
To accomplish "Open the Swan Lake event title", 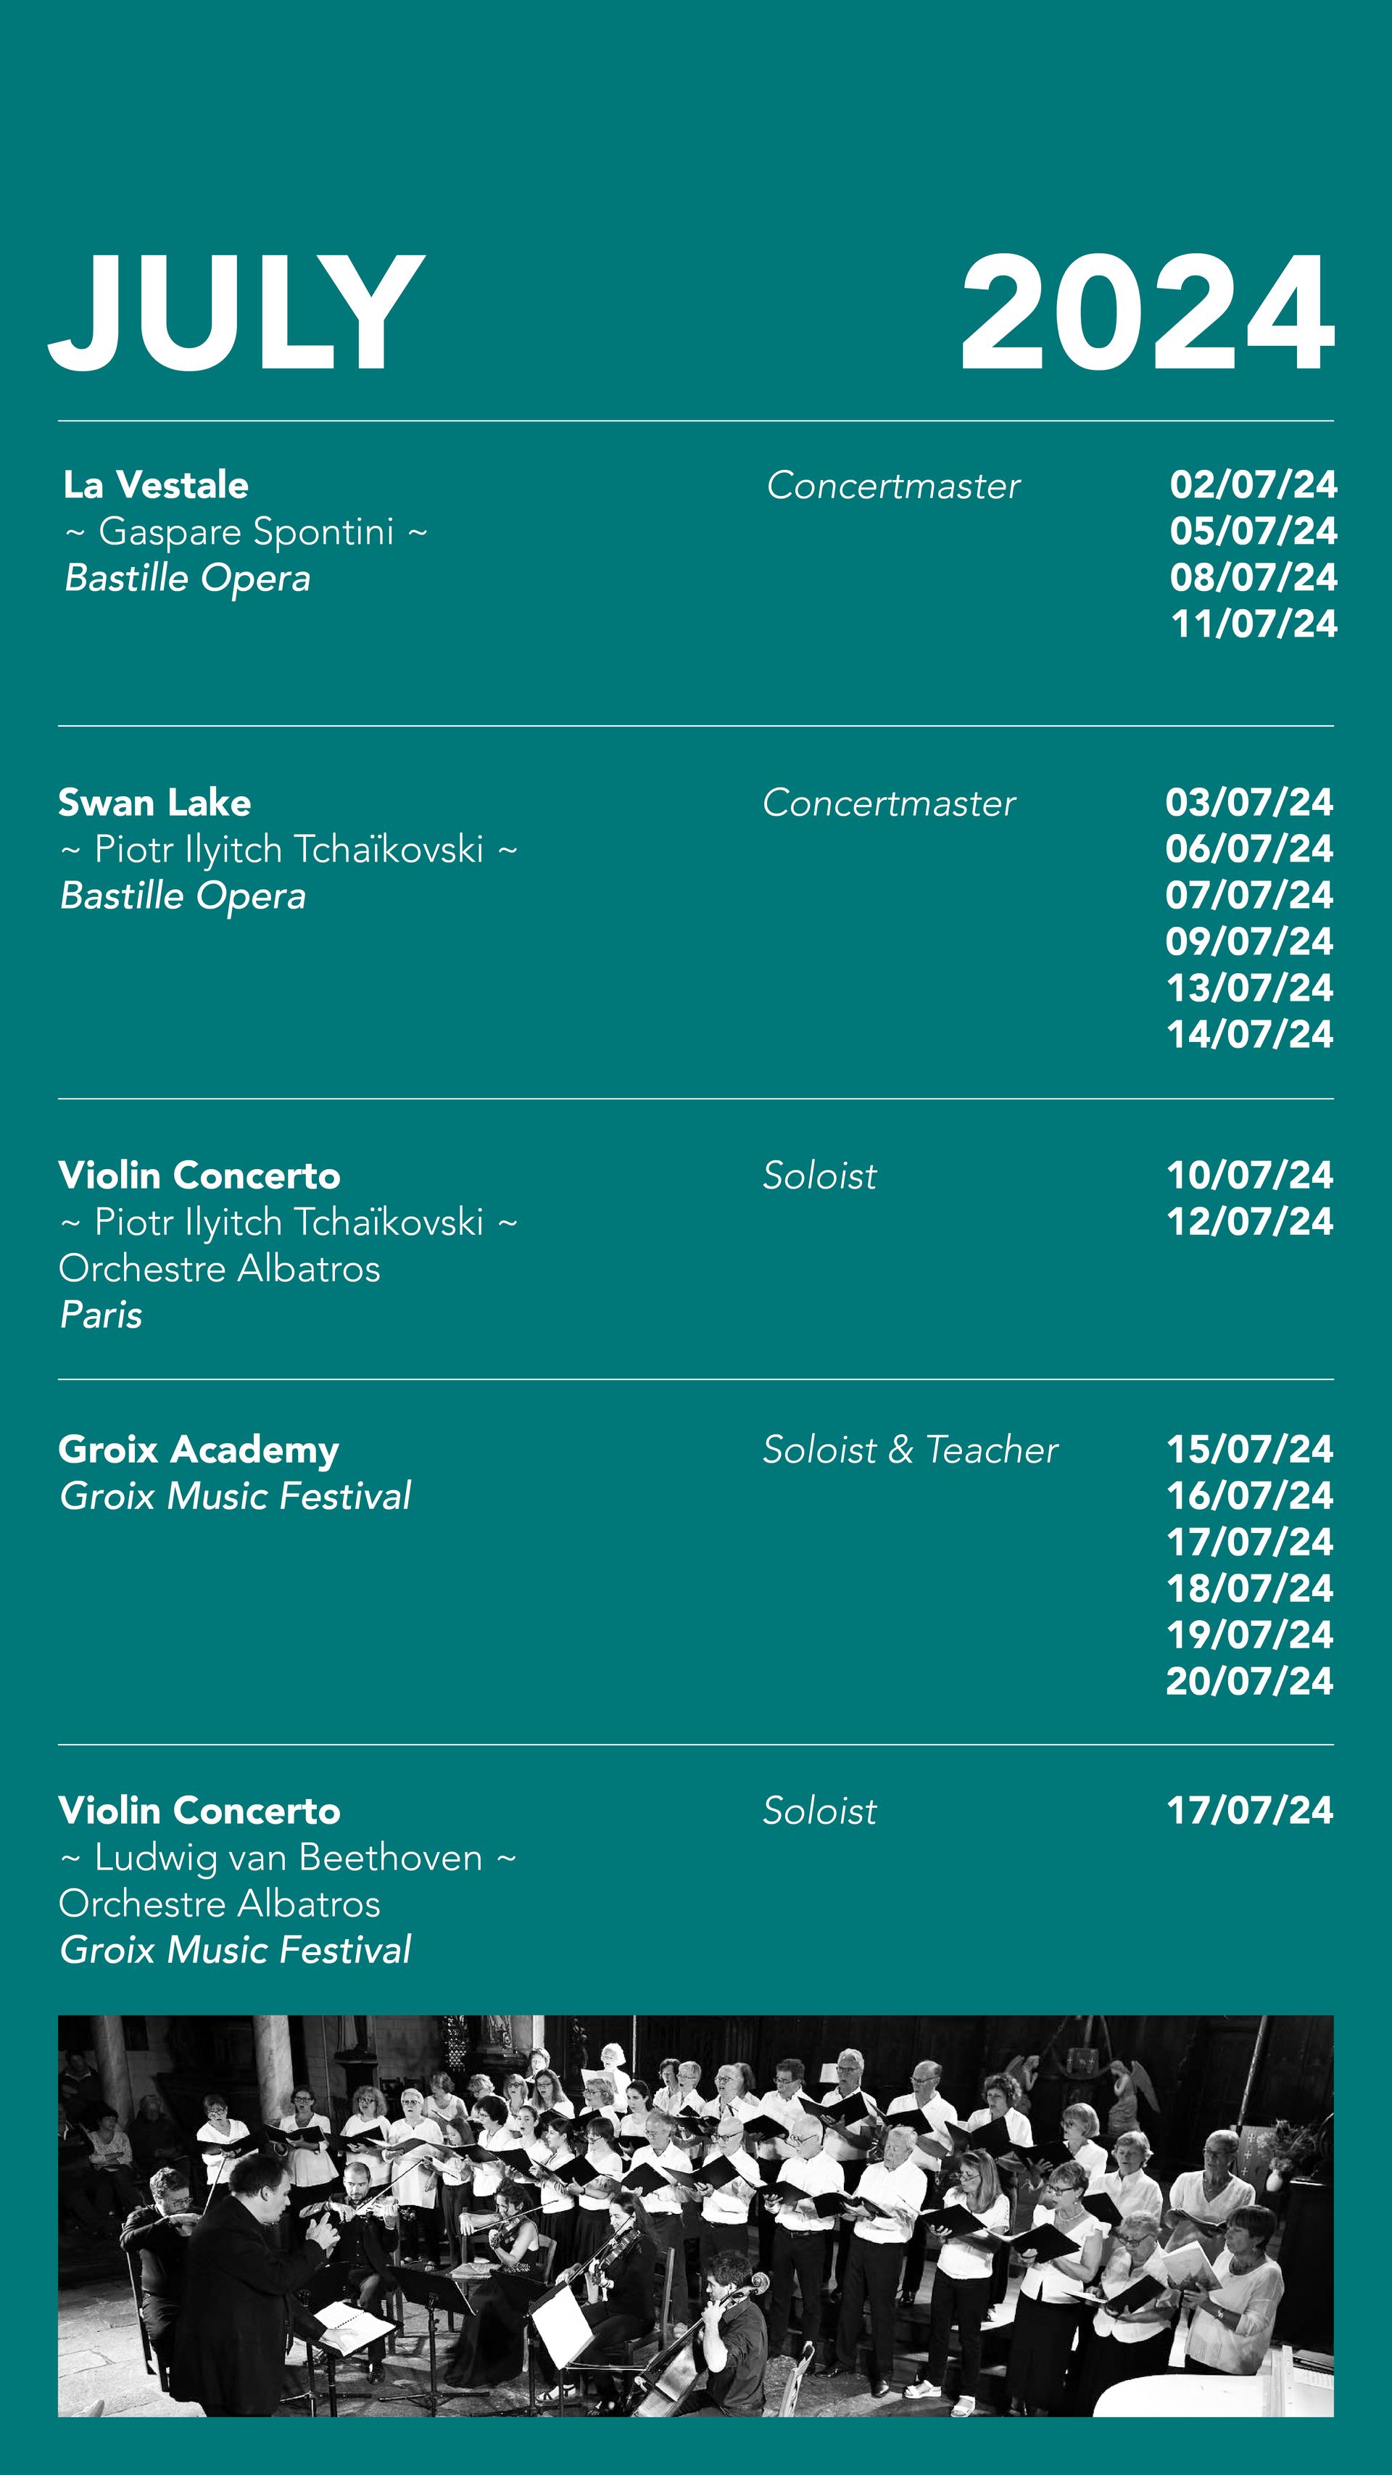I will coord(154,802).
